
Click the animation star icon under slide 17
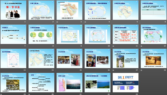(x=113, y=70)
